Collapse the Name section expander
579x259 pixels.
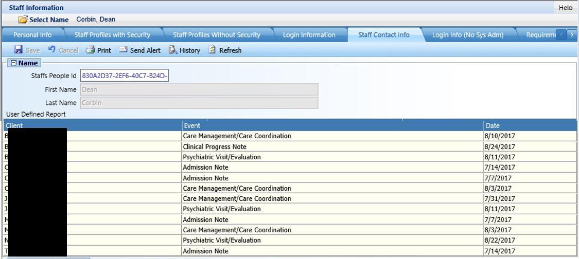(14, 63)
